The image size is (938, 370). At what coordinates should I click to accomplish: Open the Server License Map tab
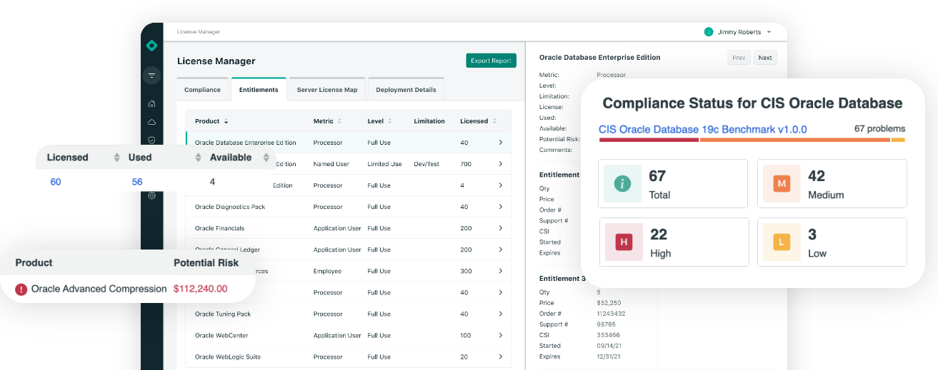(x=327, y=89)
